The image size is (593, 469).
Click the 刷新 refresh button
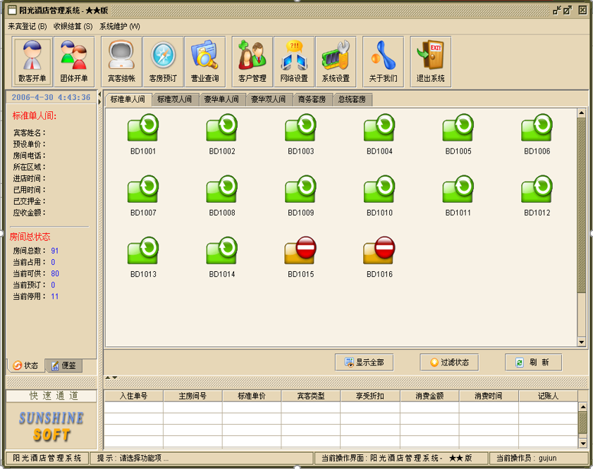534,363
